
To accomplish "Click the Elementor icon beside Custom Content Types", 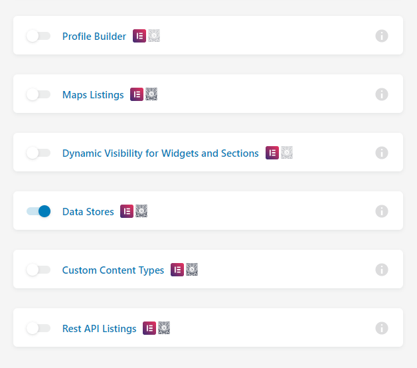I will tap(177, 270).
